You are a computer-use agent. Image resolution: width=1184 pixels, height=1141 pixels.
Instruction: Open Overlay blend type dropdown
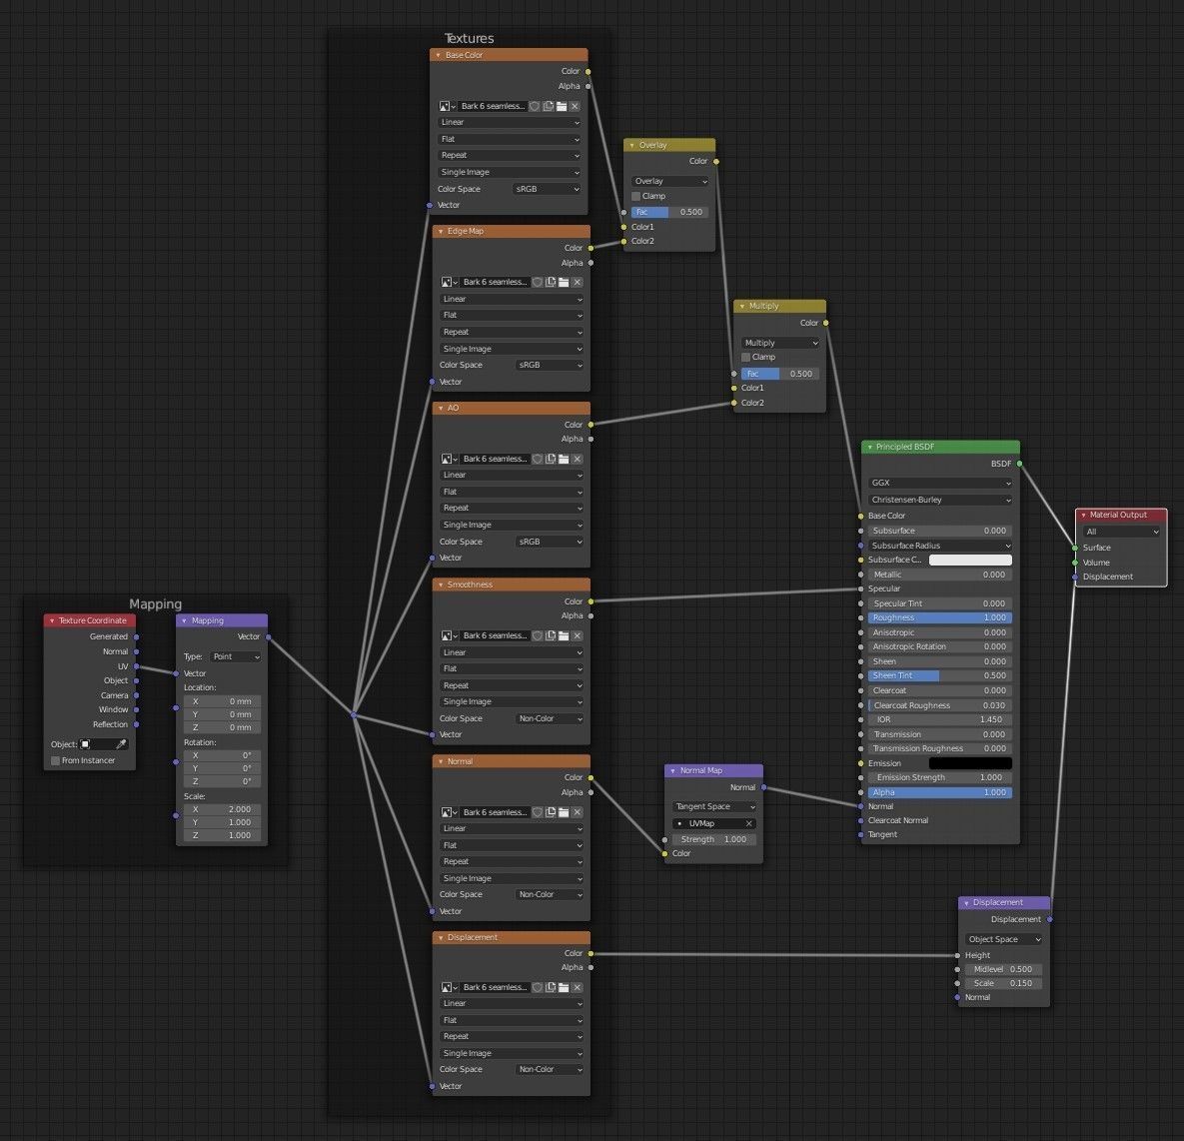point(669,181)
